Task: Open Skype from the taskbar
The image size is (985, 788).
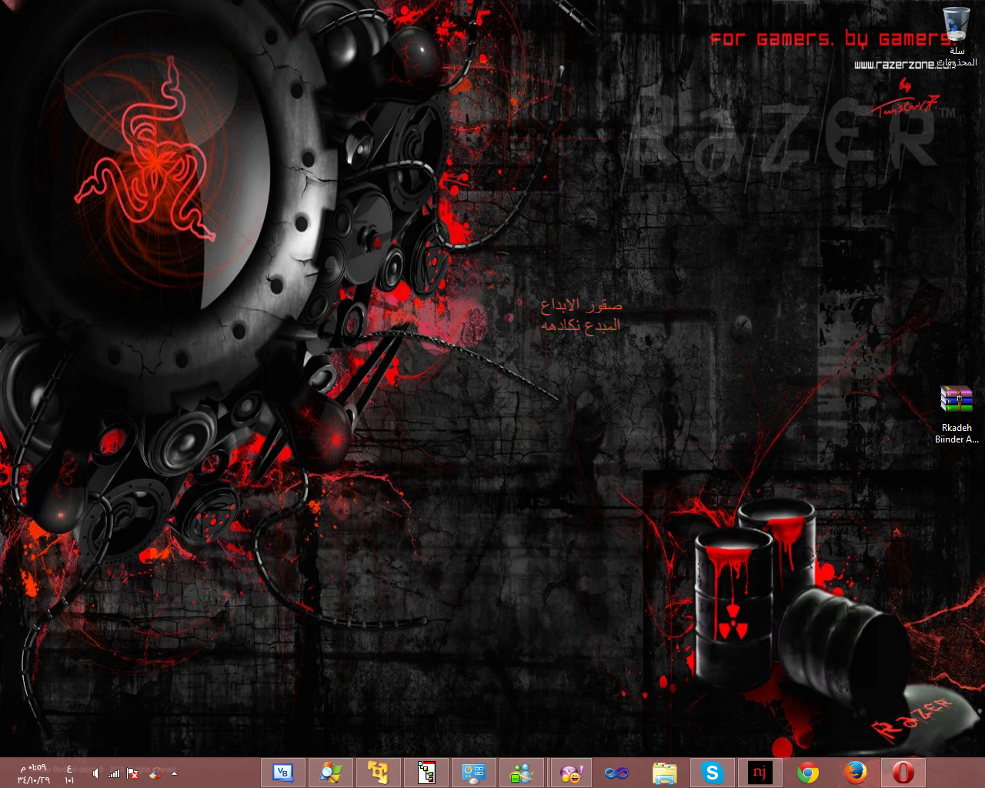Action: pos(712,773)
